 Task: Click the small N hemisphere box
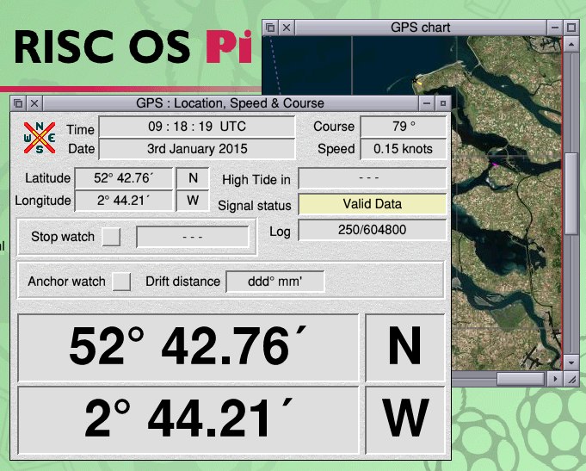(193, 178)
